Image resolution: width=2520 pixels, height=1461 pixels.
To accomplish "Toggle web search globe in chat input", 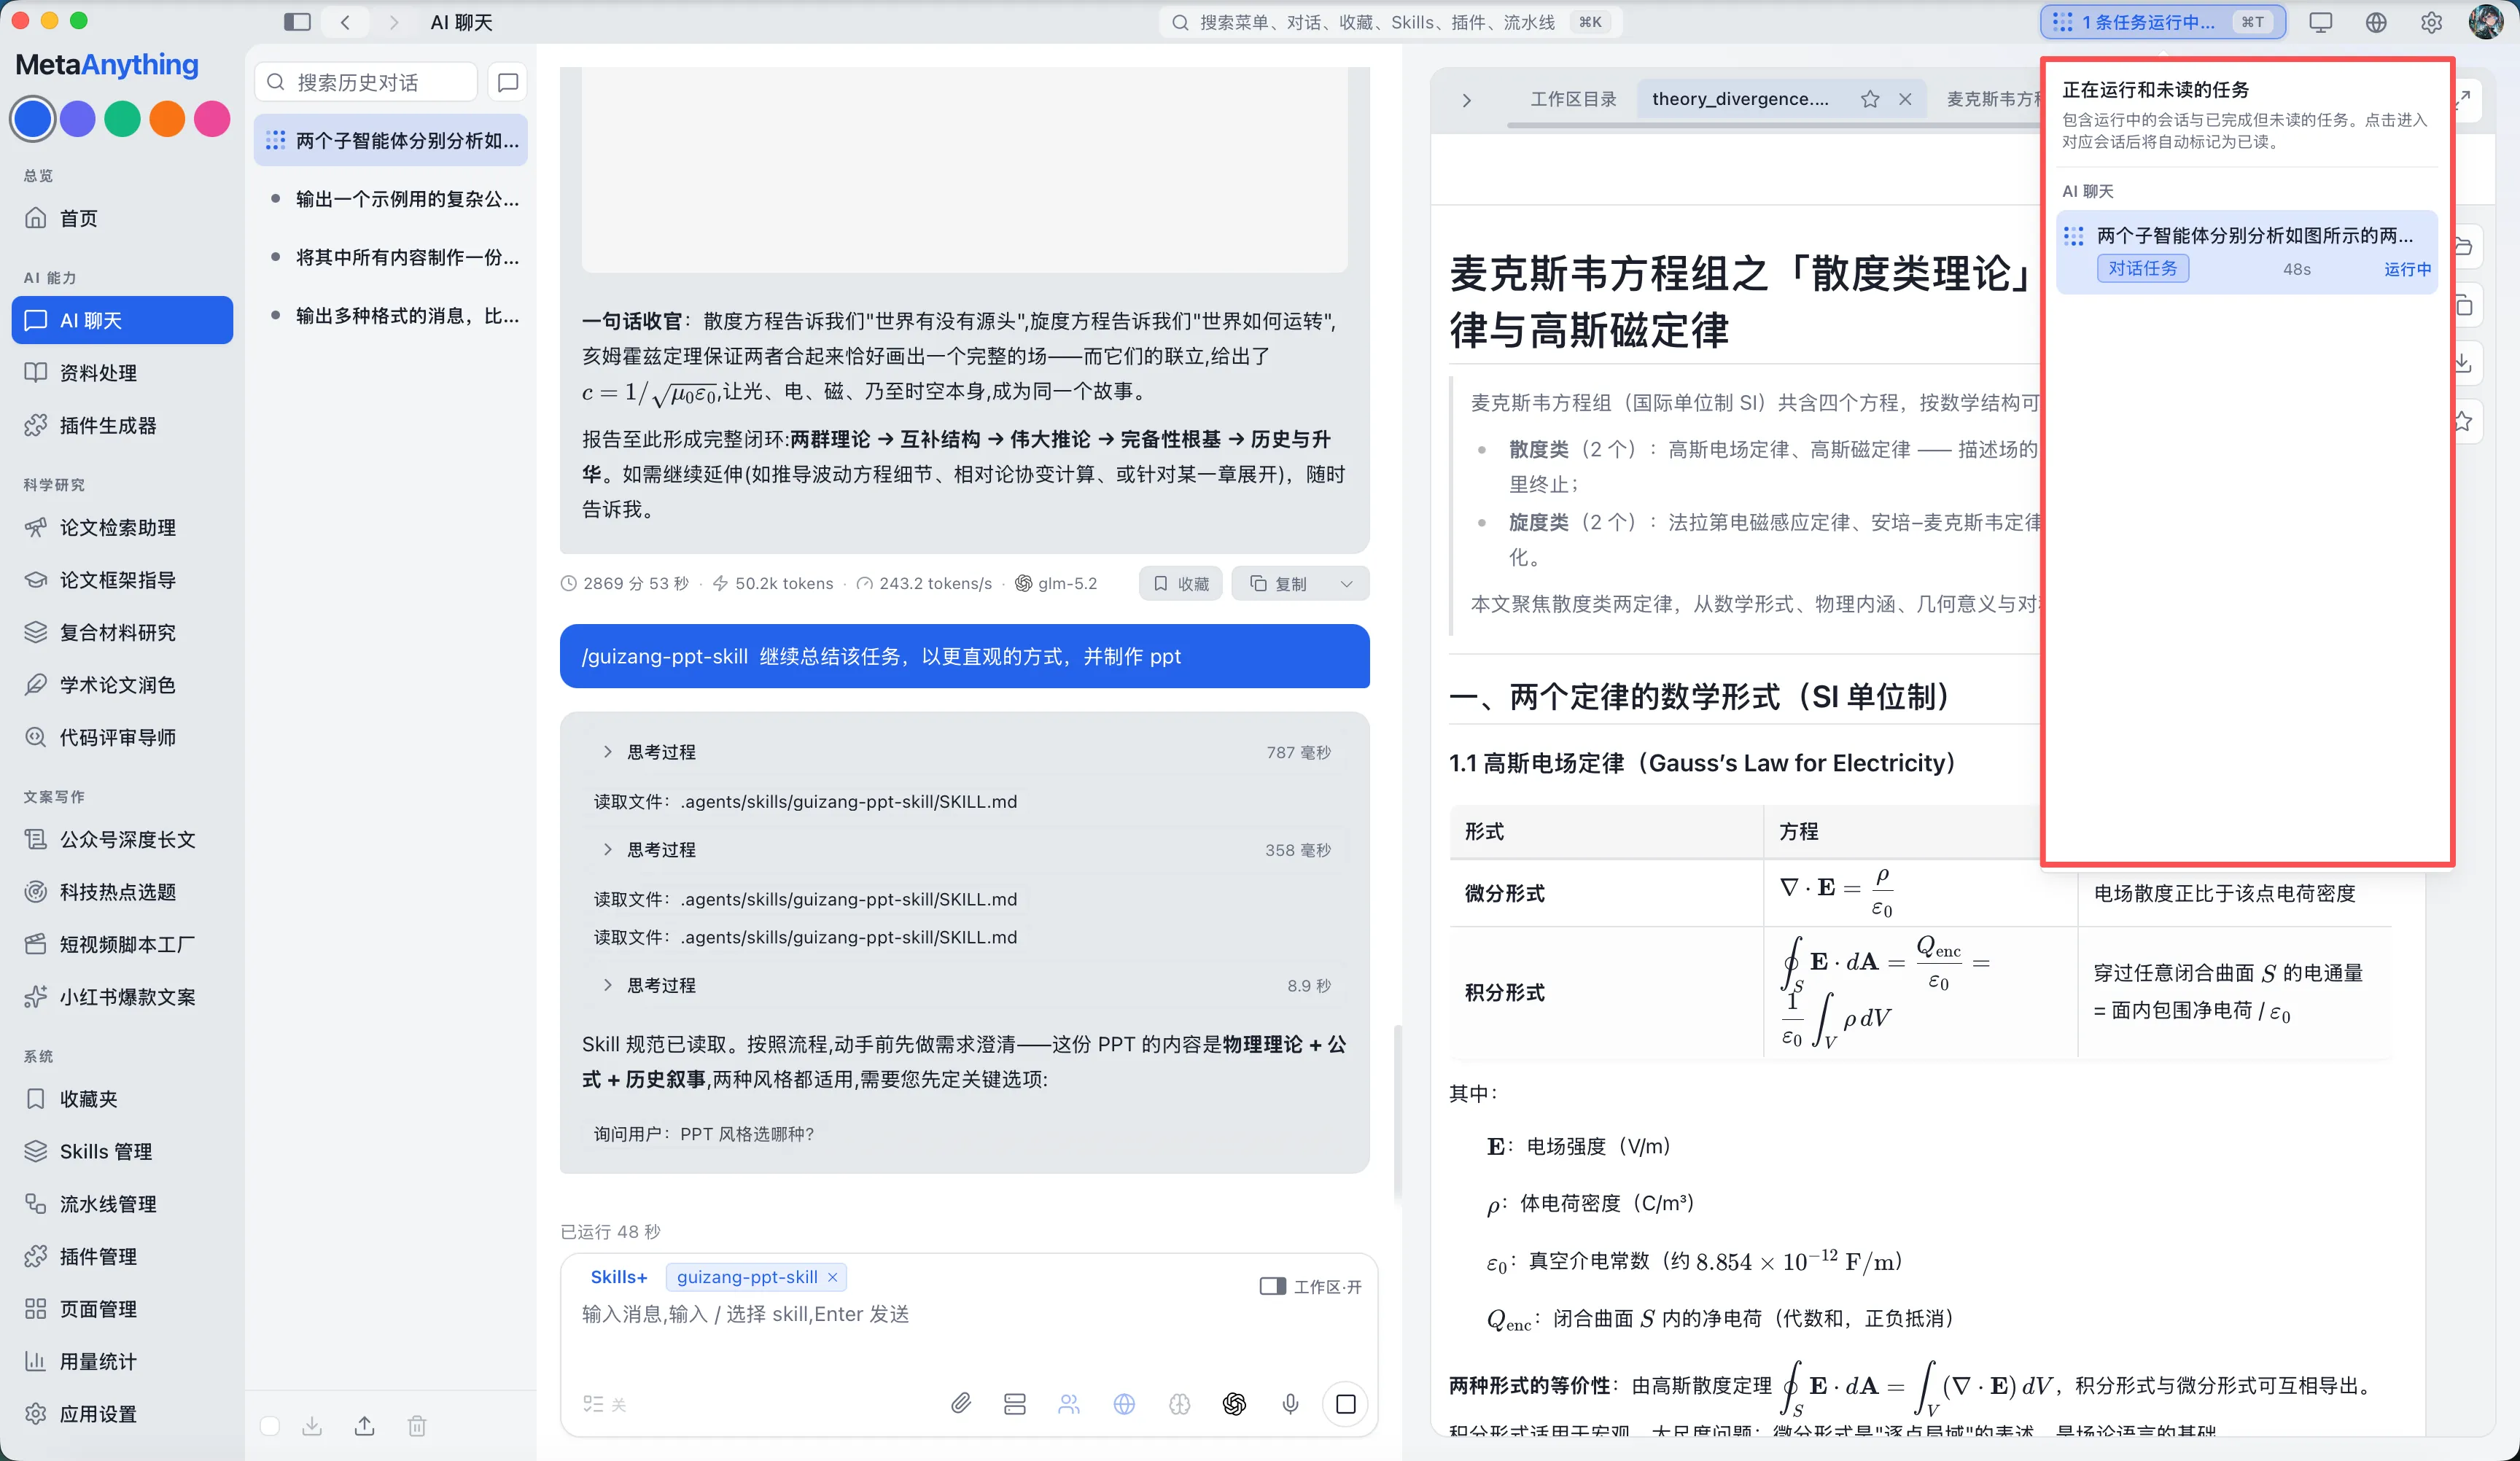I will tap(1124, 1404).
